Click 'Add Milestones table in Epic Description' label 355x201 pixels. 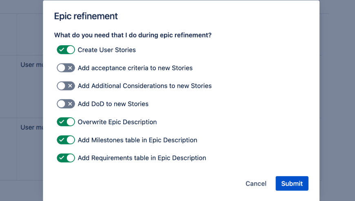(138, 140)
